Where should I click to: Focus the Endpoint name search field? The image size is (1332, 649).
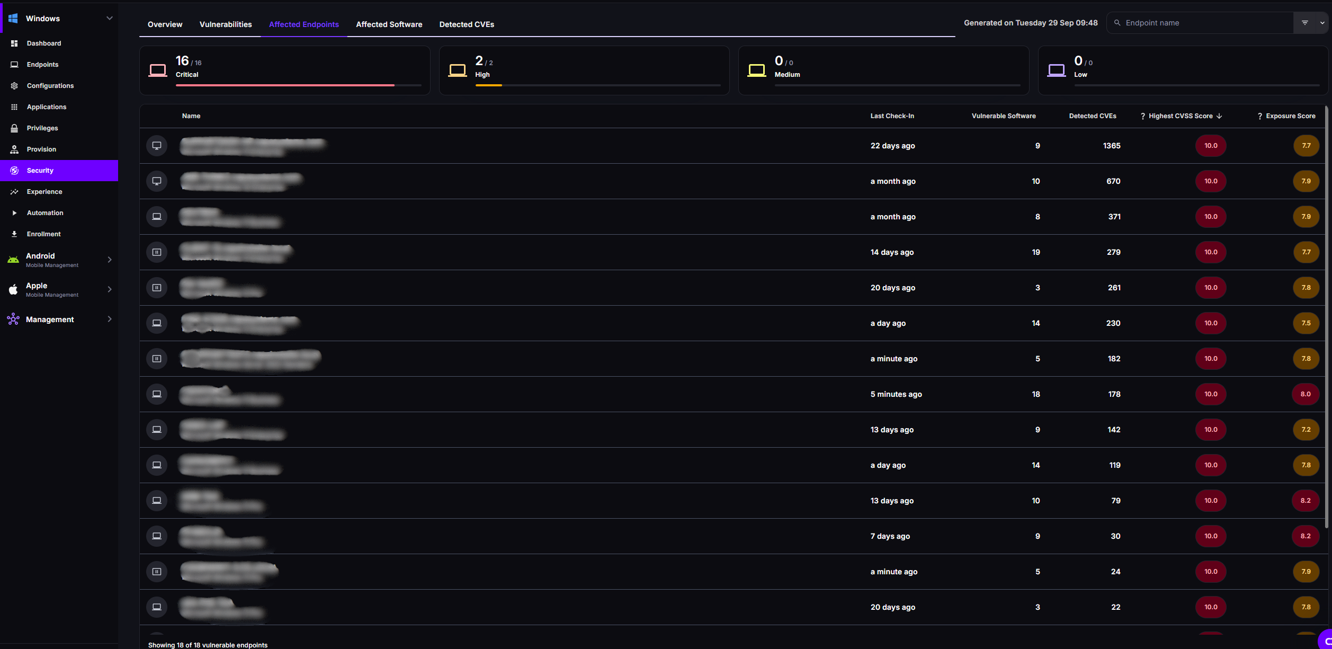tap(1200, 23)
